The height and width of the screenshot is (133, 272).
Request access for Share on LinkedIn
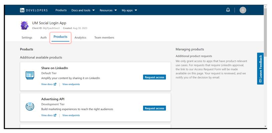click(x=154, y=77)
